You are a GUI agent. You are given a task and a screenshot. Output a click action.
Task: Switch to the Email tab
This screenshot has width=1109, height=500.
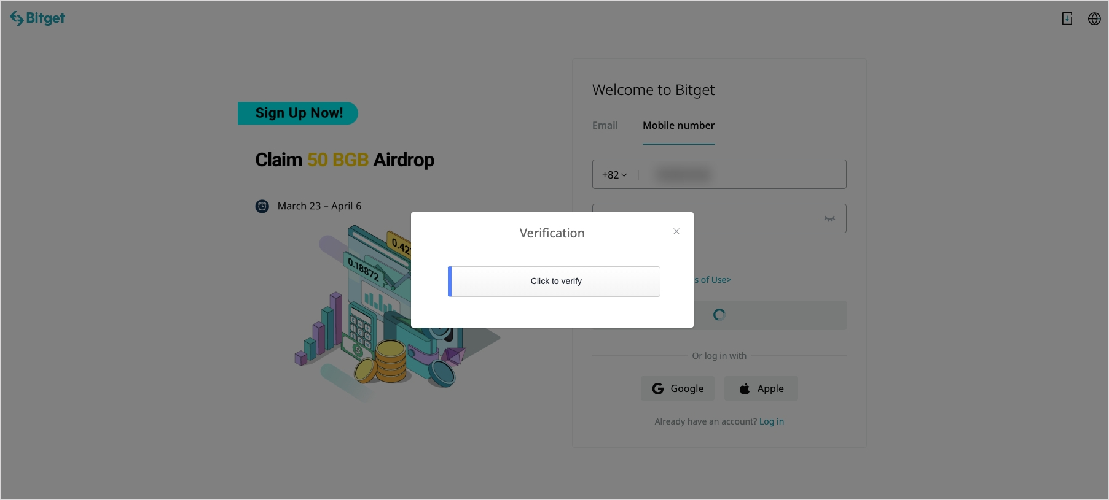pyautogui.click(x=605, y=125)
